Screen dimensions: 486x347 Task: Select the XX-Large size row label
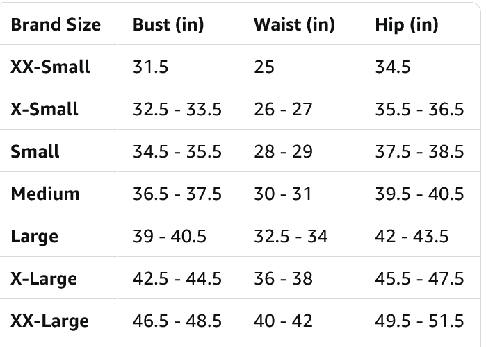pos(49,321)
